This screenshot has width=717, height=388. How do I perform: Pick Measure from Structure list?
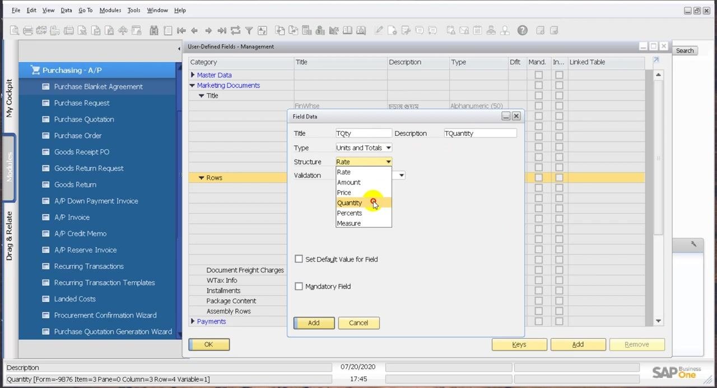[x=364, y=223]
